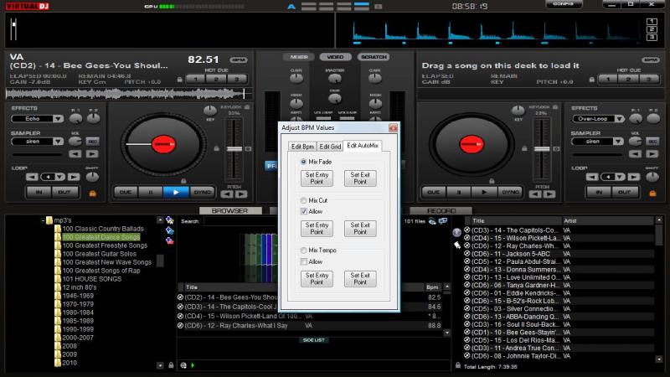Set left deck loop OUT point
670x377 pixels.
tap(64, 193)
